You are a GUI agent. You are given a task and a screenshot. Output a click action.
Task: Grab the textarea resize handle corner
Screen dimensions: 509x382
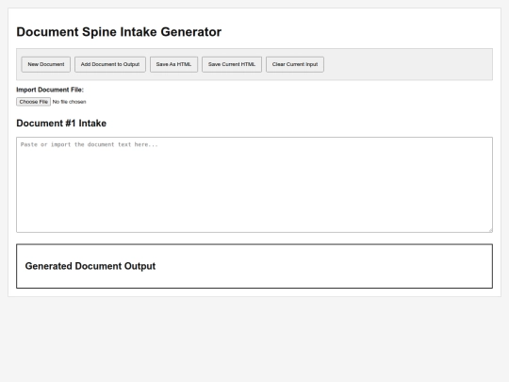[x=490, y=230]
